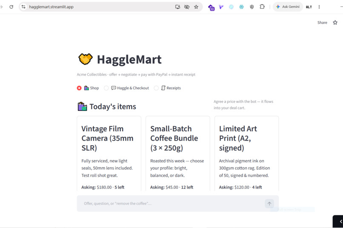Click the Limited Art Print card title
The height and width of the screenshot is (228, 343).
[x=238, y=138]
